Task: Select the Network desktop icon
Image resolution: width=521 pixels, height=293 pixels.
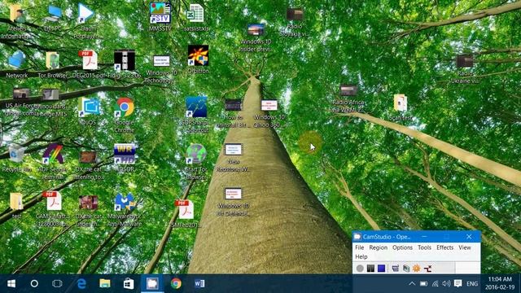Action: [16, 64]
